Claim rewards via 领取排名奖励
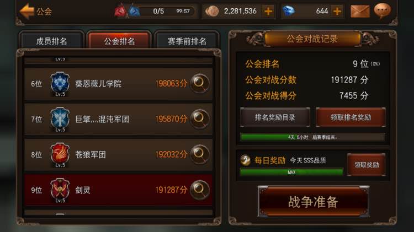Screen dimensions: 414x232 pos(351,117)
